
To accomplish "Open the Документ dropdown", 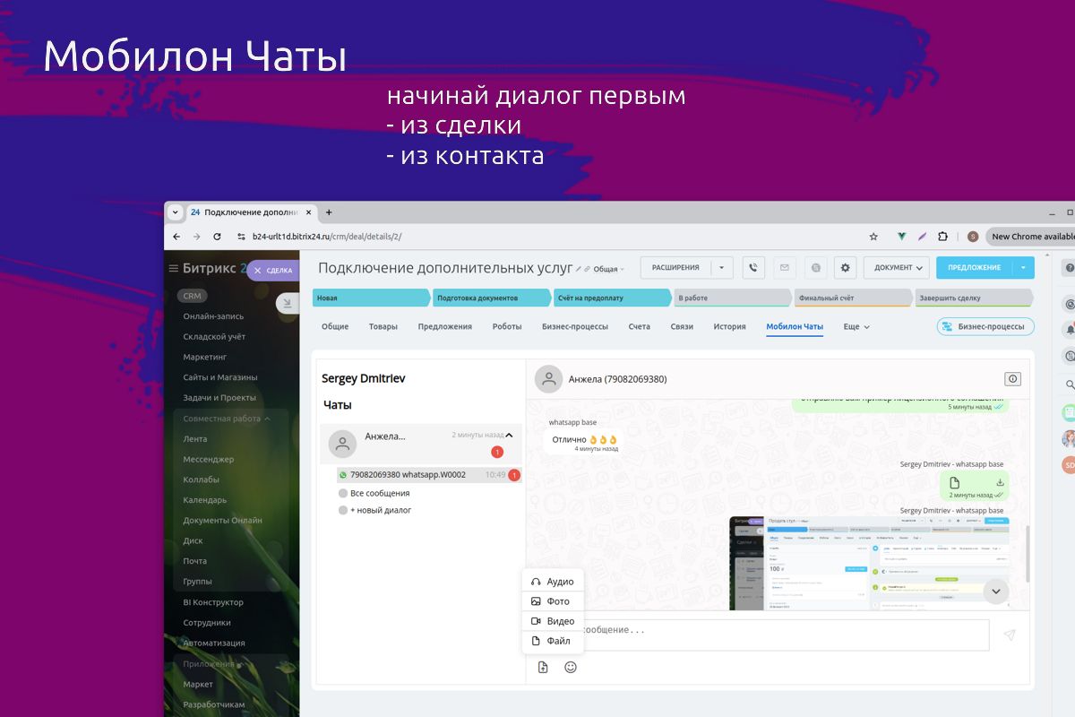I will point(896,267).
